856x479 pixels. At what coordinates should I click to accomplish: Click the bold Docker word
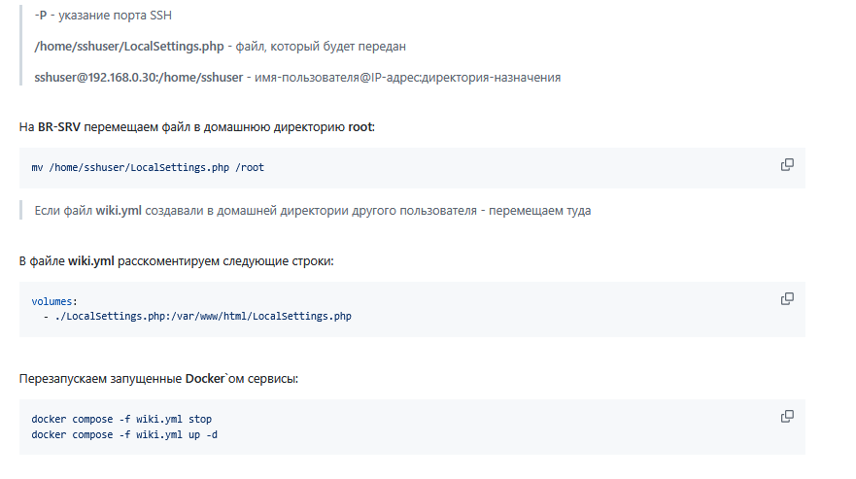(x=205, y=379)
